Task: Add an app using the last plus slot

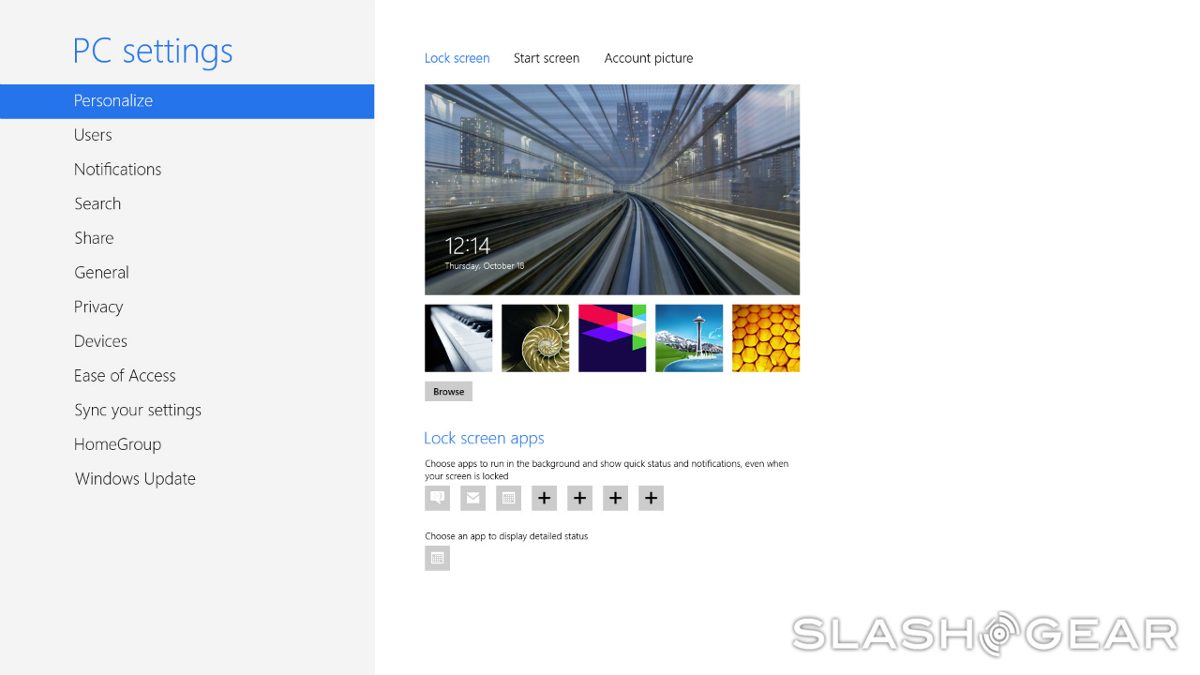Action: [651, 498]
